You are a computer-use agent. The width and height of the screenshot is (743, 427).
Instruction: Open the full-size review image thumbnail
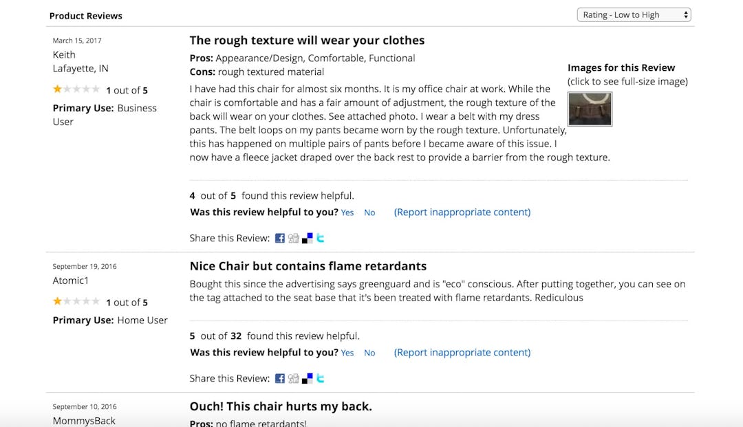(590, 109)
